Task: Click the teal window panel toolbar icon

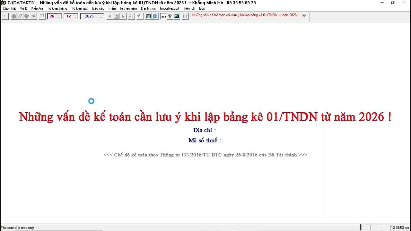Action: point(148,16)
